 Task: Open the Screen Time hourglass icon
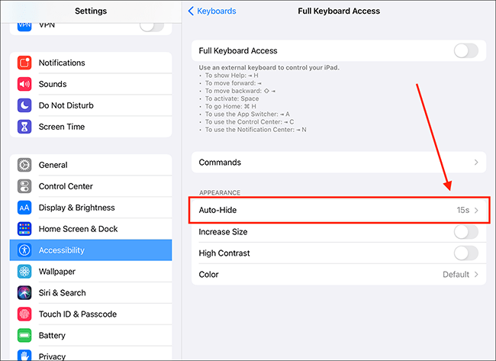click(24, 127)
